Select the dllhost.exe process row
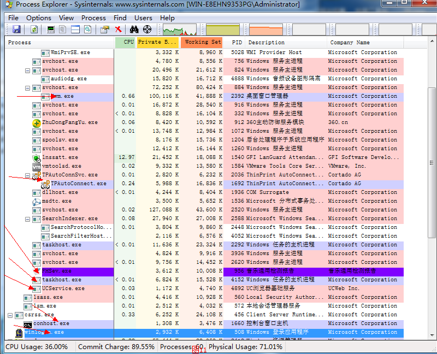The image size is (437, 354). [x=204, y=193]
